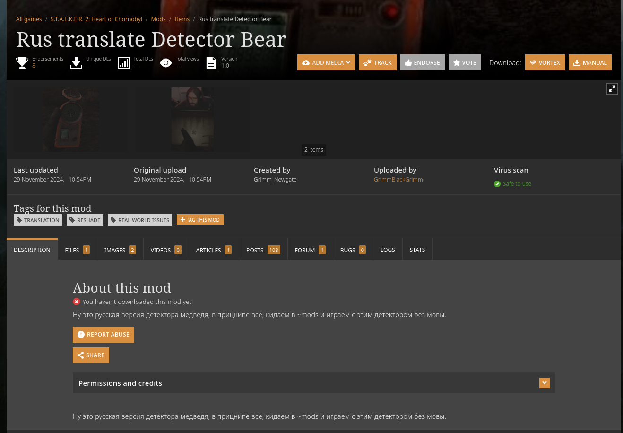Image resolution: width=623 pixels, height=433 pixels.
Task: Vote for this mod
Action: [x=465, y=62]
